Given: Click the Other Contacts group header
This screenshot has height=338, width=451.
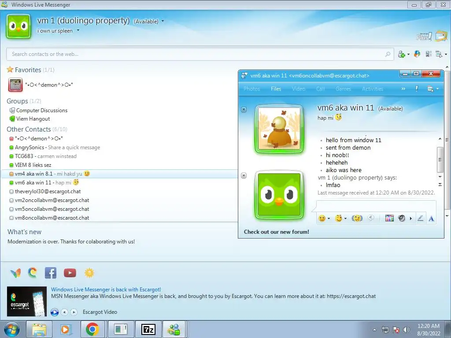Looking at the screenshot, I should 37,129.
